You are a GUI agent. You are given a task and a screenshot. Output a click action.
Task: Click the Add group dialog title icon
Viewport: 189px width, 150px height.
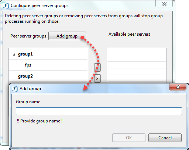pos(14,89)
